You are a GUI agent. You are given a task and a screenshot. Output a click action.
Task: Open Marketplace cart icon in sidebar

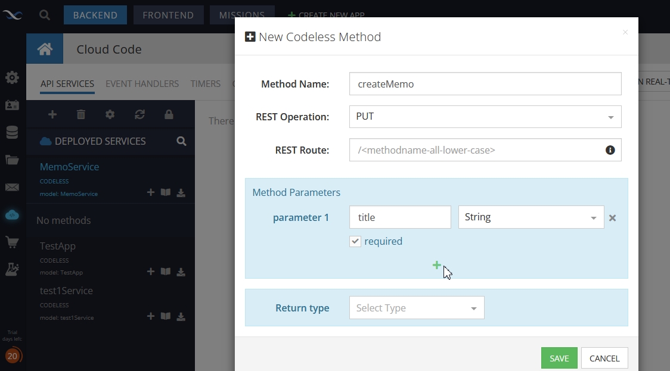[x=12, y=242]
